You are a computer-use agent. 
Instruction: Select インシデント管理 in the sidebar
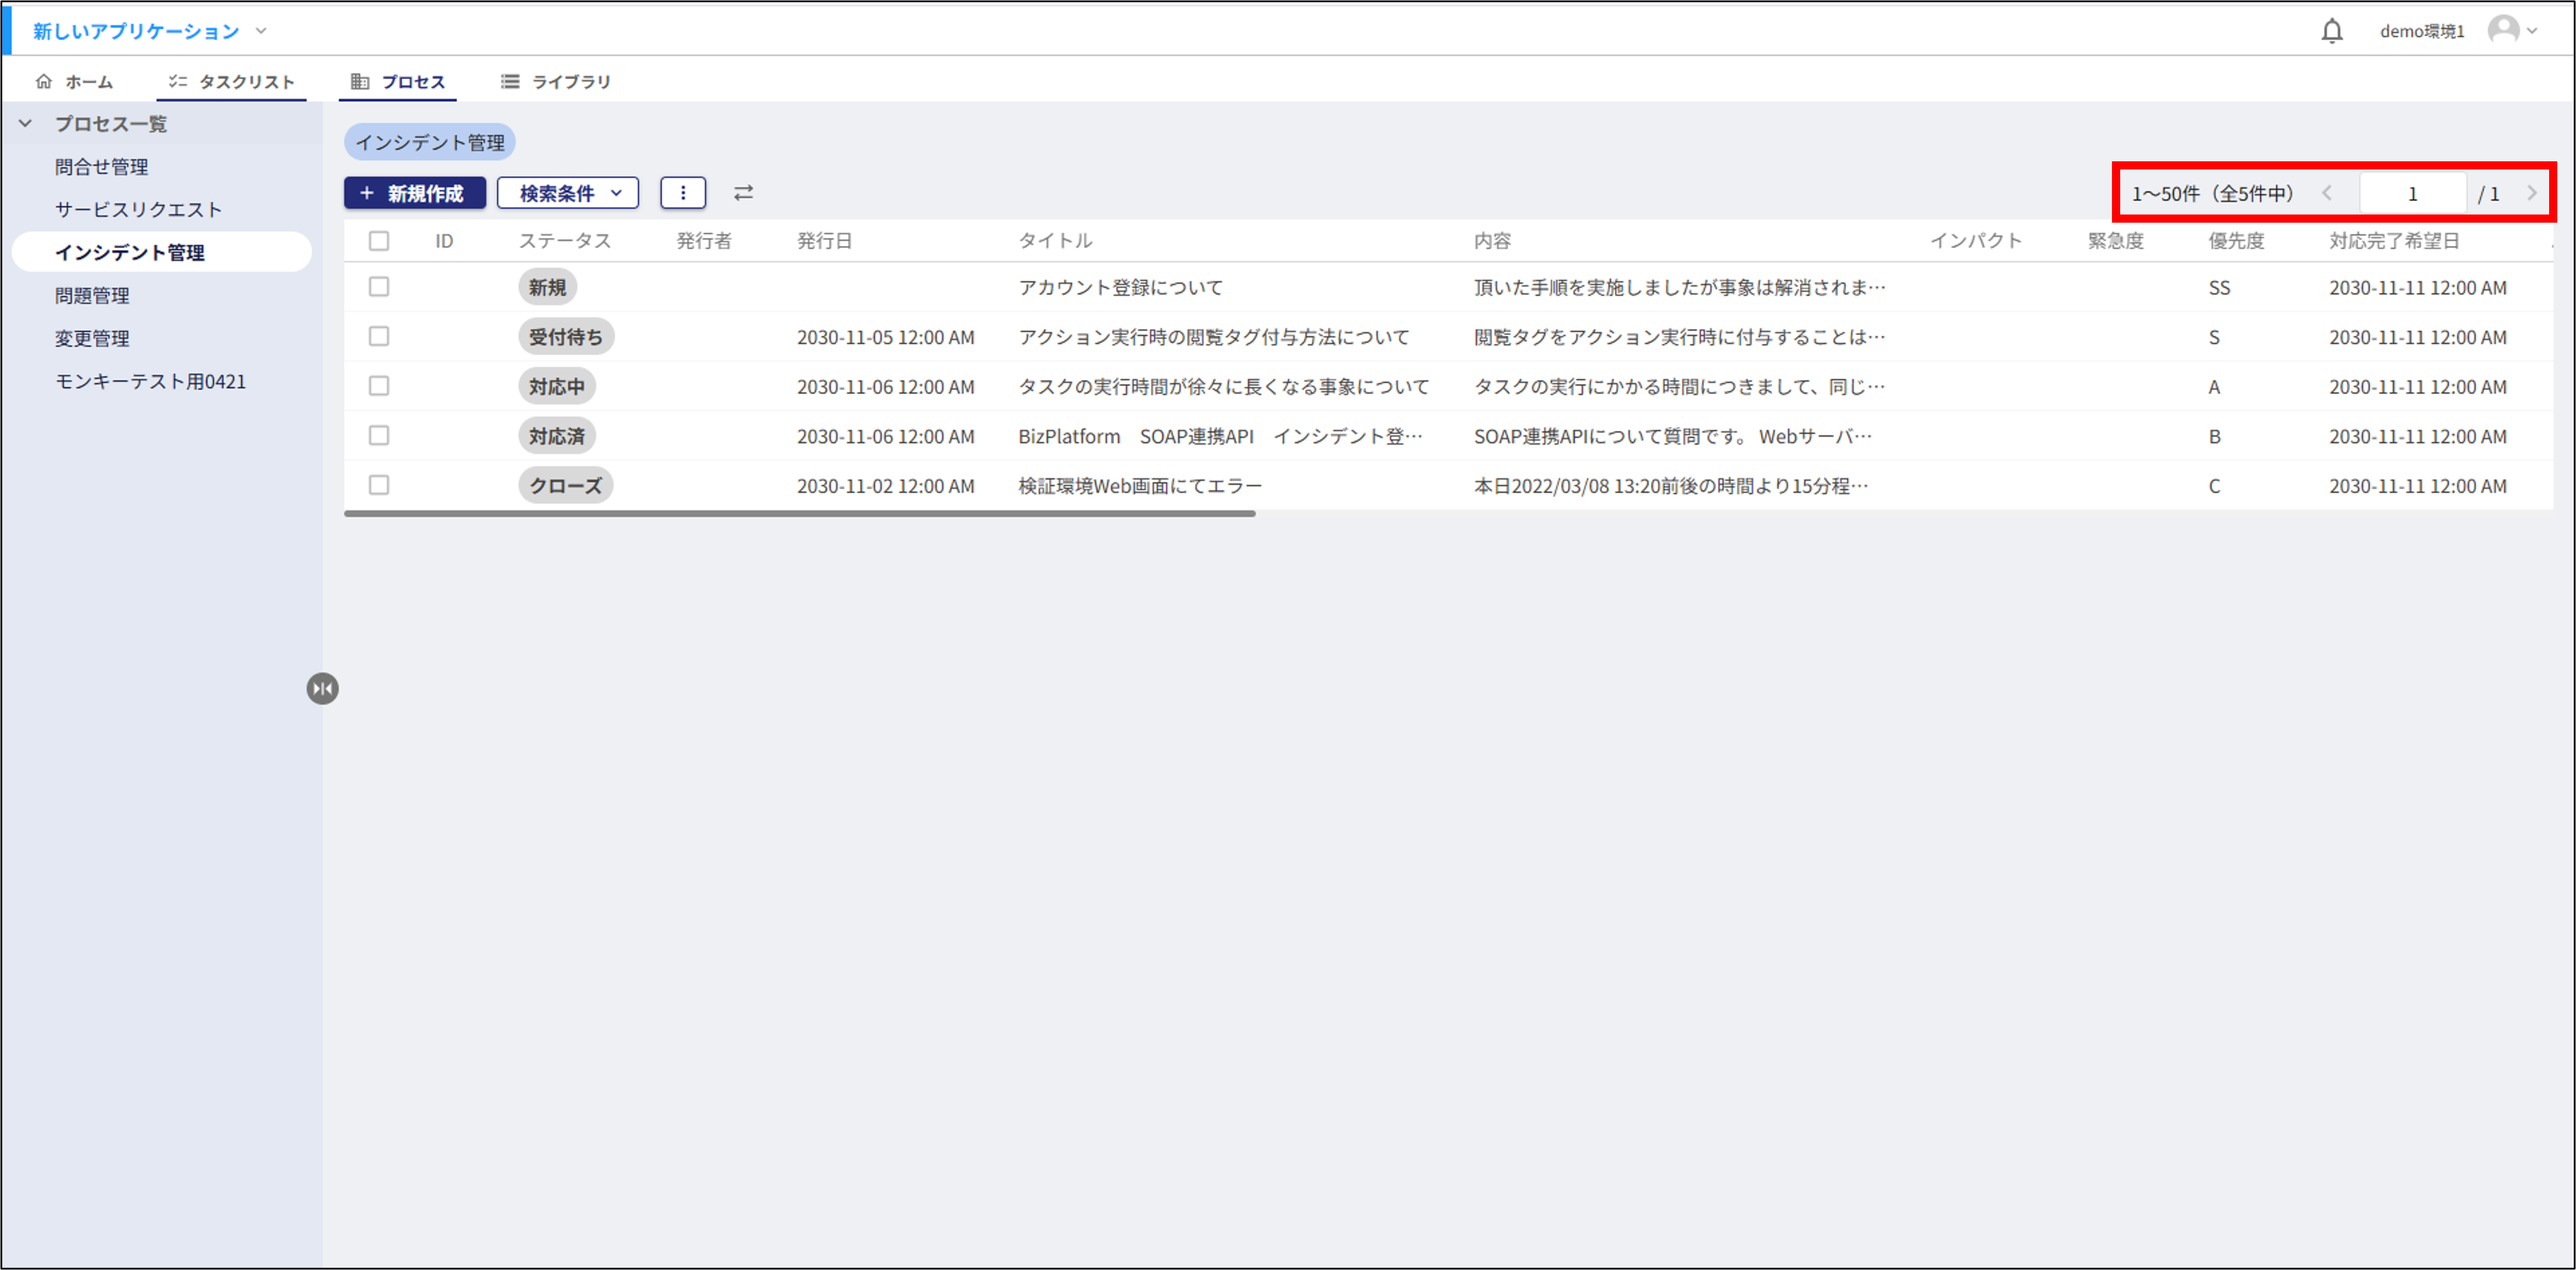(x=131, y=252)
